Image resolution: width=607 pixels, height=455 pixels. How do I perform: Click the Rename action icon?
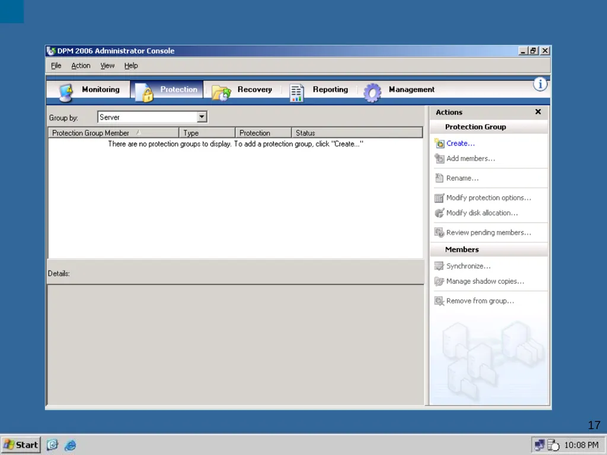[439, 178]
